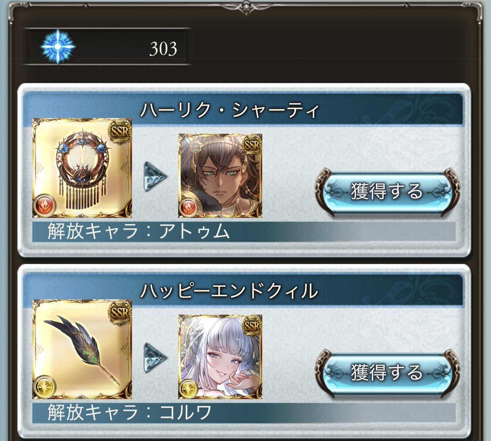Open the アトゥム character portrait
This screenshot has width=491, height=441.
pyautogui.click(x=220, y=176)
